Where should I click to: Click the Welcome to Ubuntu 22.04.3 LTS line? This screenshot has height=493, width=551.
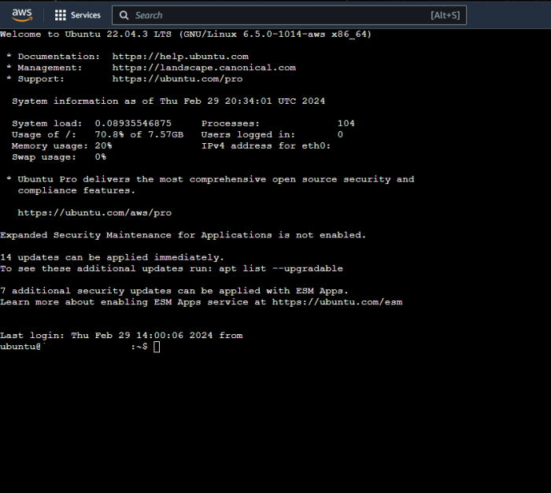pyautogui.click(x=186, y=34)
